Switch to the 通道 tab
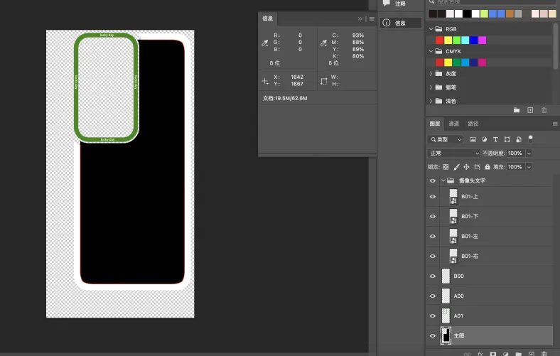The width and height of the screenshot is (560, 356). (x=453, y=124)
